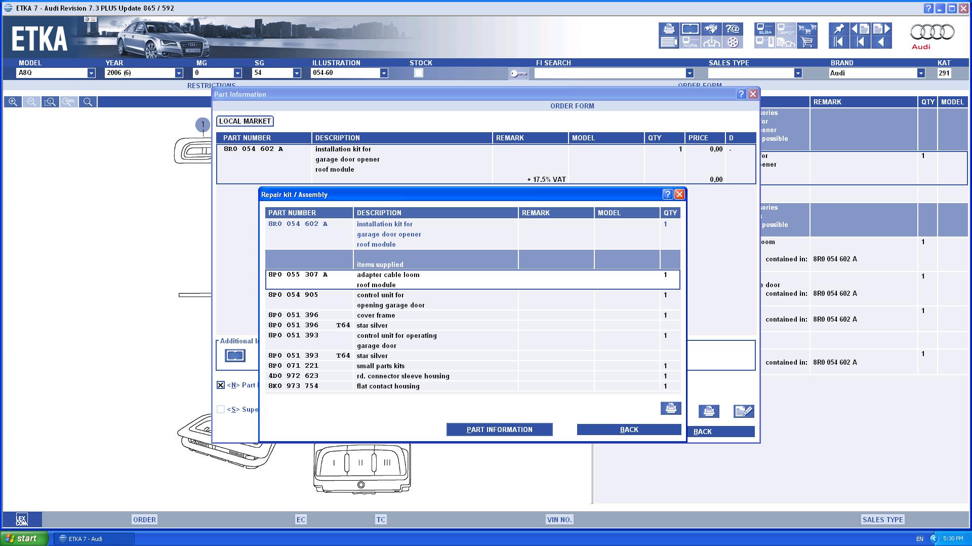Click the KAT field showing 291
Image resolution: width=972 pixels, height=546 pixels.
[944, 73]
